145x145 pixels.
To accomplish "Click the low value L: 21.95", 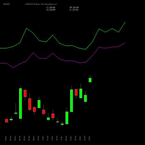I will click(x=74, y=10).
